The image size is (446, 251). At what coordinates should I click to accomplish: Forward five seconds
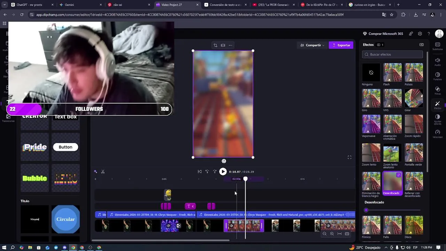pos(215,172)
